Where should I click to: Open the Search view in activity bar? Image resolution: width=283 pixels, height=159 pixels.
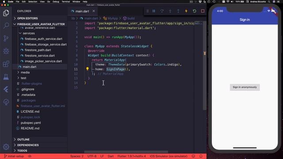click(x=6, y=26)
